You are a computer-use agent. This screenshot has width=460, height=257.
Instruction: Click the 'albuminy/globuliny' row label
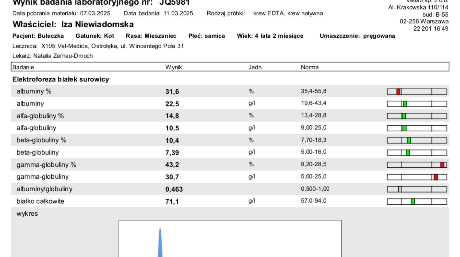(44, 189)
